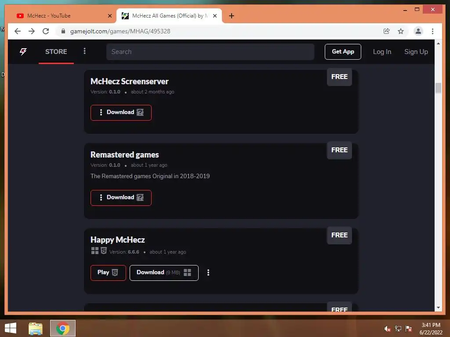Open the Sign Up link
This screenshot has width=450, height=337.
click(416, 52)
